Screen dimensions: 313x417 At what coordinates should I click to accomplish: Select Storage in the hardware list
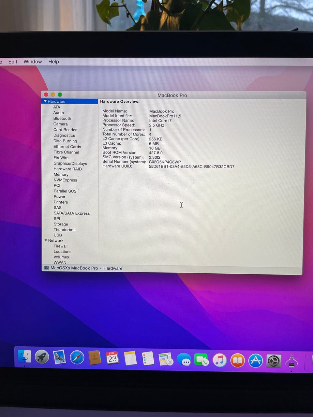click(61, 224)
